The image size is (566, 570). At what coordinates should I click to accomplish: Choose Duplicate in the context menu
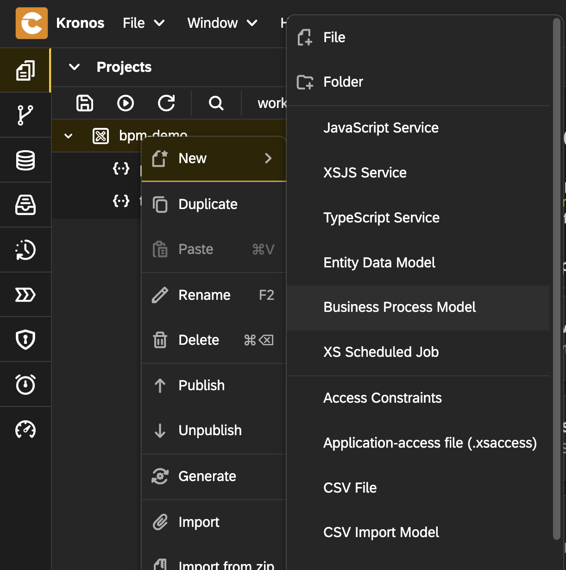pos(208,204)
